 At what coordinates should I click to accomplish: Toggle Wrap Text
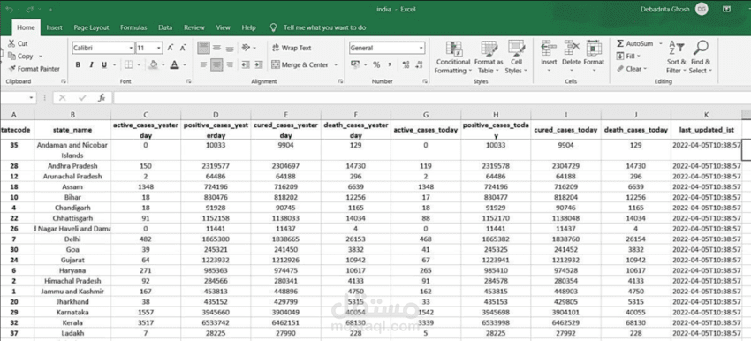pos(292,48)
